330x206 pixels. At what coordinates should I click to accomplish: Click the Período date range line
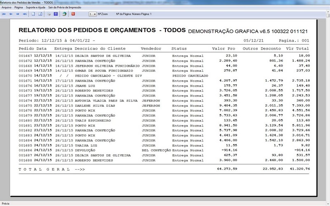[57, 40]
